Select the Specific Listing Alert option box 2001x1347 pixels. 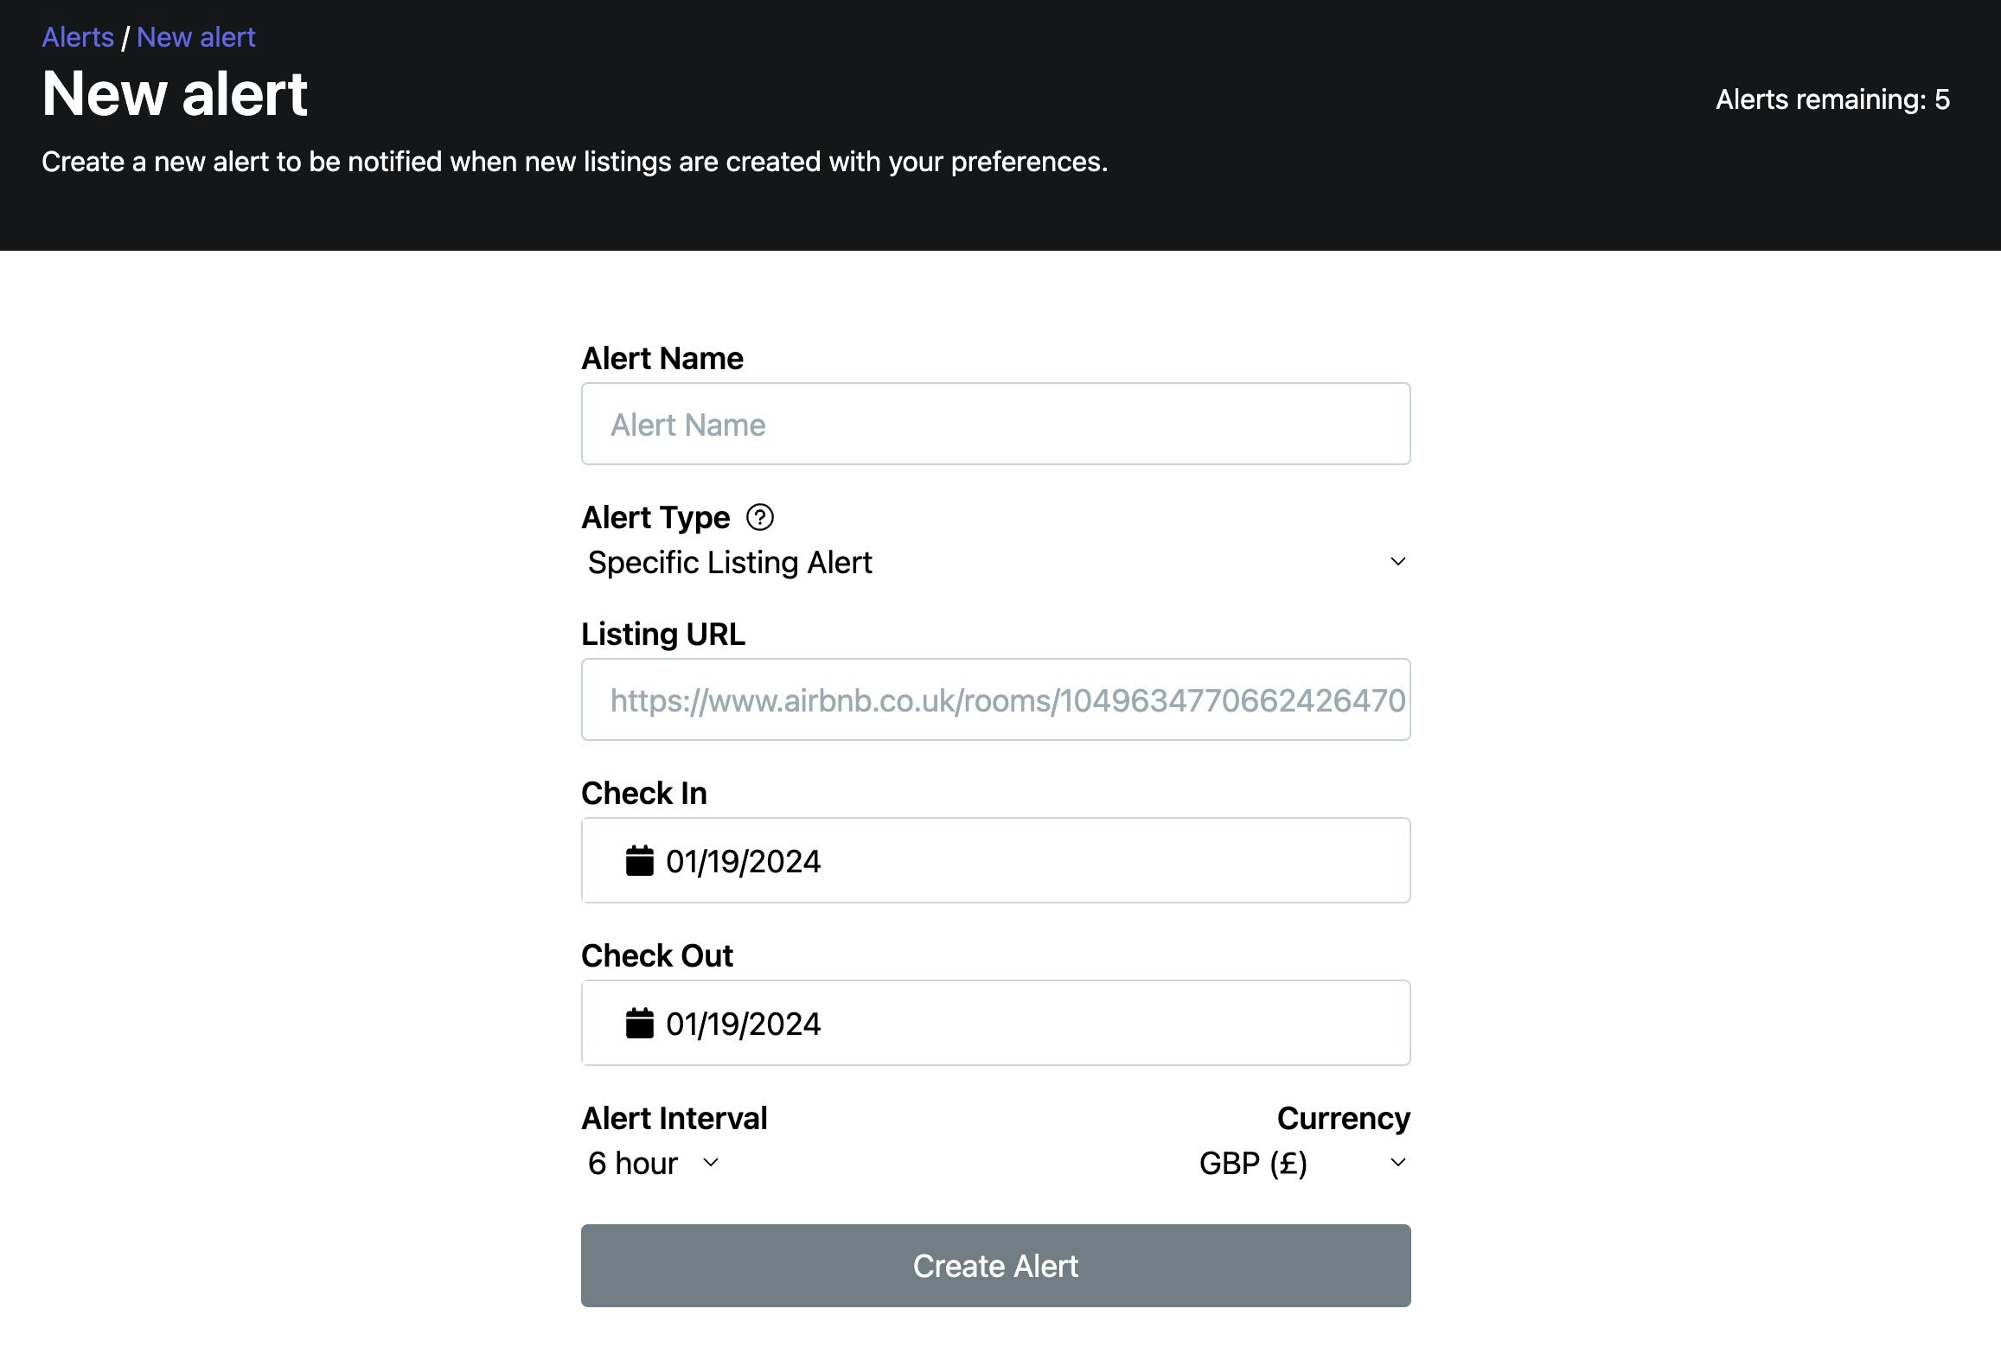996,562
